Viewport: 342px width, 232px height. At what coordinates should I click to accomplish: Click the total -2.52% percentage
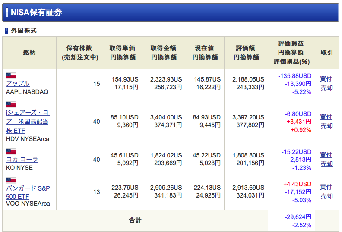pyautogui.click(x=302, y=225)
